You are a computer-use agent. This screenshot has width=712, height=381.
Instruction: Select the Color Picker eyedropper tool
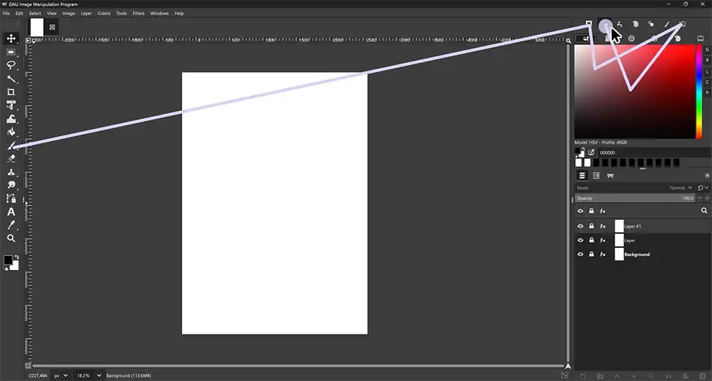coord(11,225)
